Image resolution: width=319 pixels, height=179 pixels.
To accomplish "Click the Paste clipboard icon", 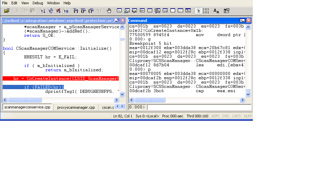I will pos(32,11).
